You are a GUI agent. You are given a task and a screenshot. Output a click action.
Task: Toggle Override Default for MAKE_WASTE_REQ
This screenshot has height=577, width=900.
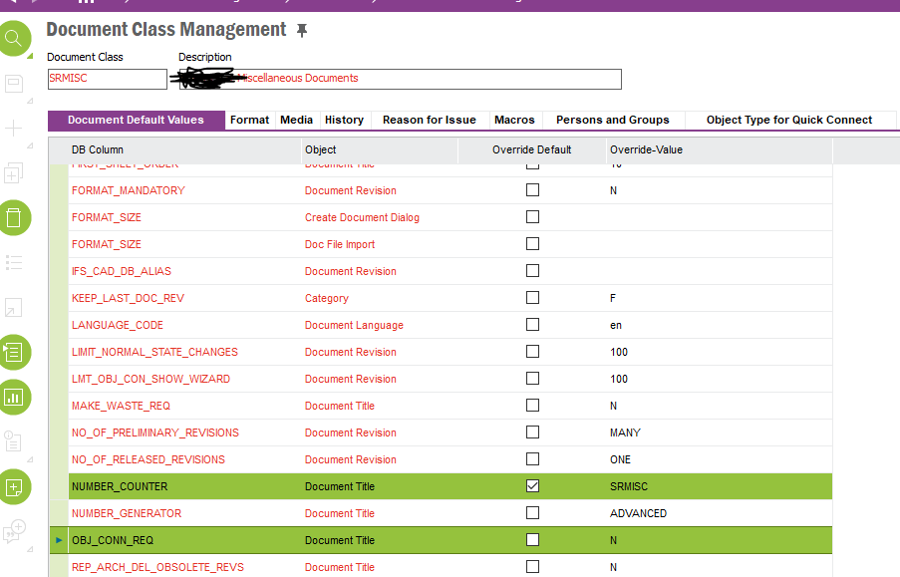pos(532,406)
